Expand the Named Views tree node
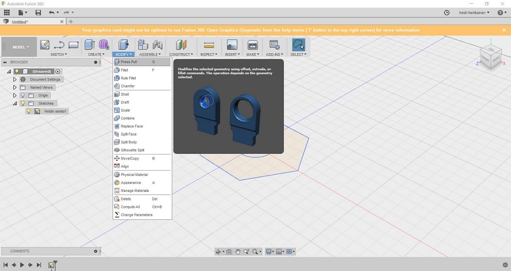 click(15, 87)
